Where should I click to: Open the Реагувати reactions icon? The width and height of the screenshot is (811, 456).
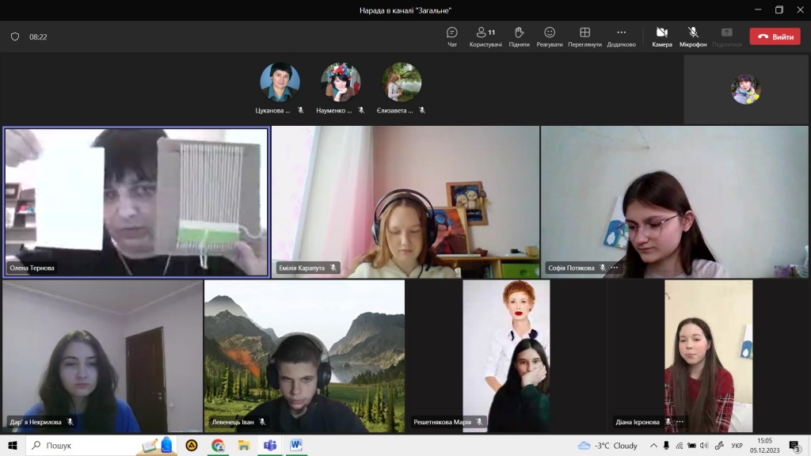coord(550,36)
